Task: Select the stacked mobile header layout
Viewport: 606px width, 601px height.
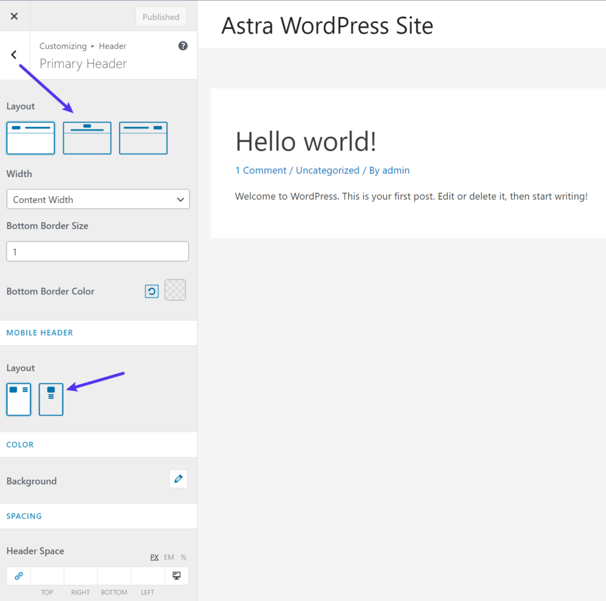Action: 51,399
